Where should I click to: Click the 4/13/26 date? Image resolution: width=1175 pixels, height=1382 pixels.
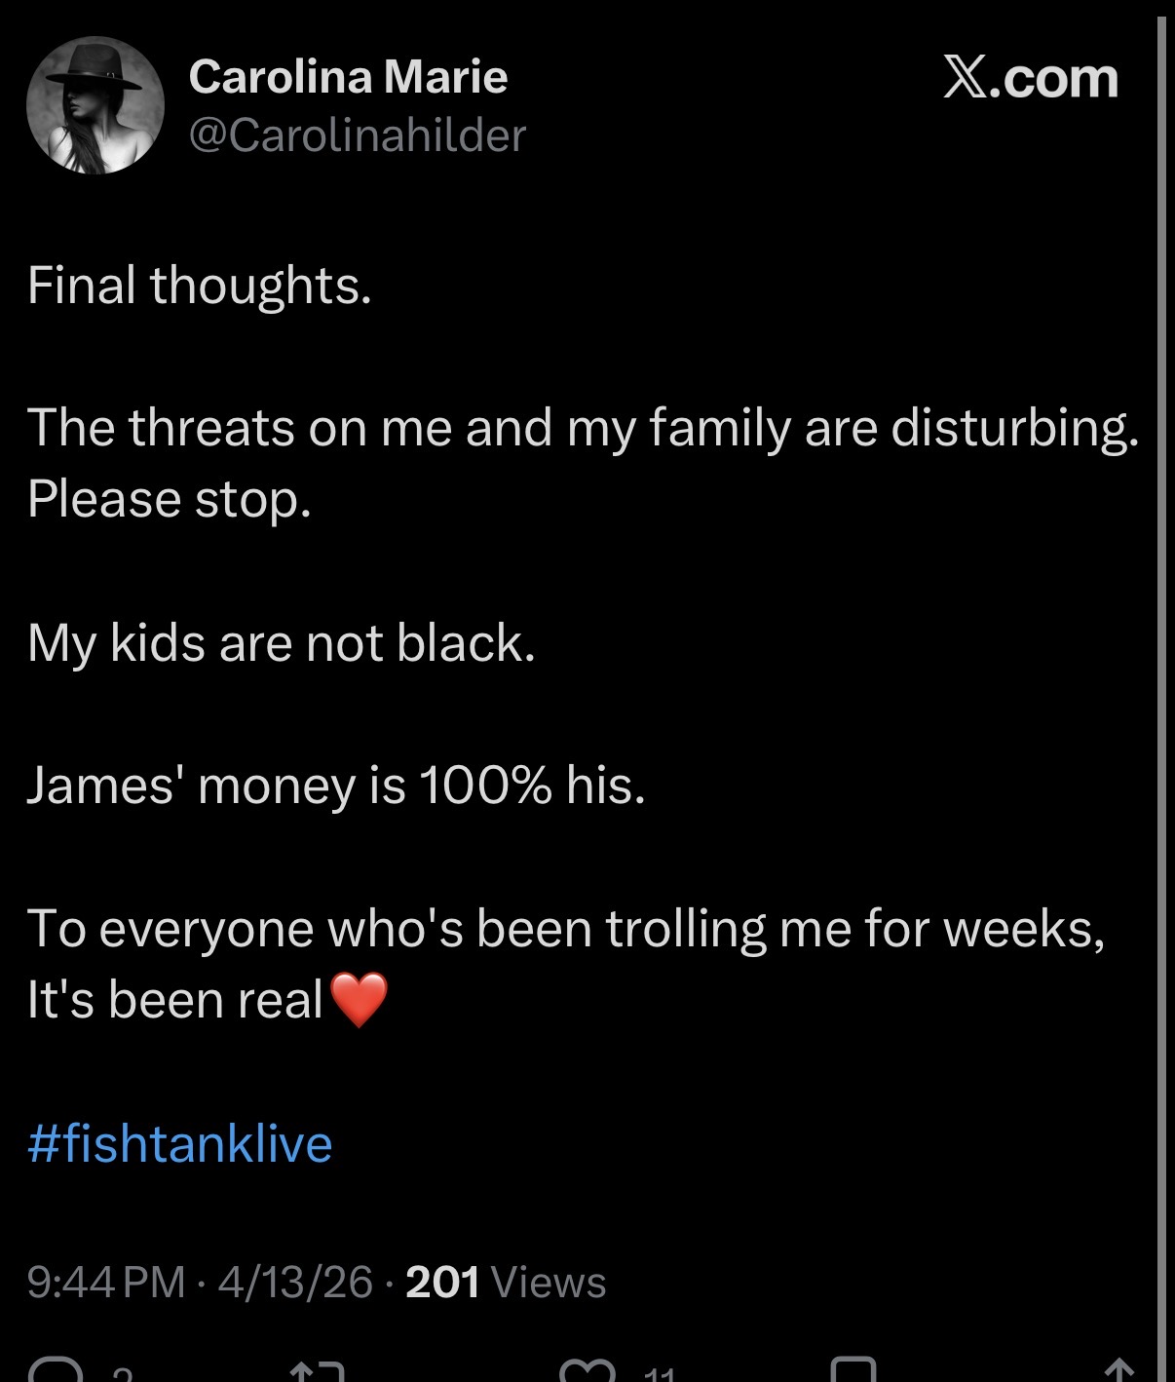point(295,1283)
